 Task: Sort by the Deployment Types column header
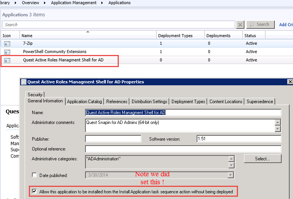180,36
